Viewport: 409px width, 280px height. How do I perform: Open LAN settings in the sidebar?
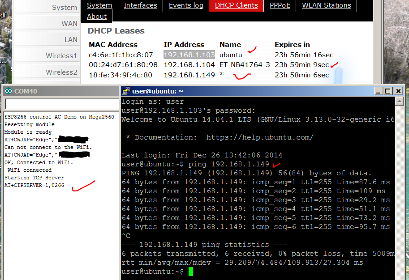[70, 39]
